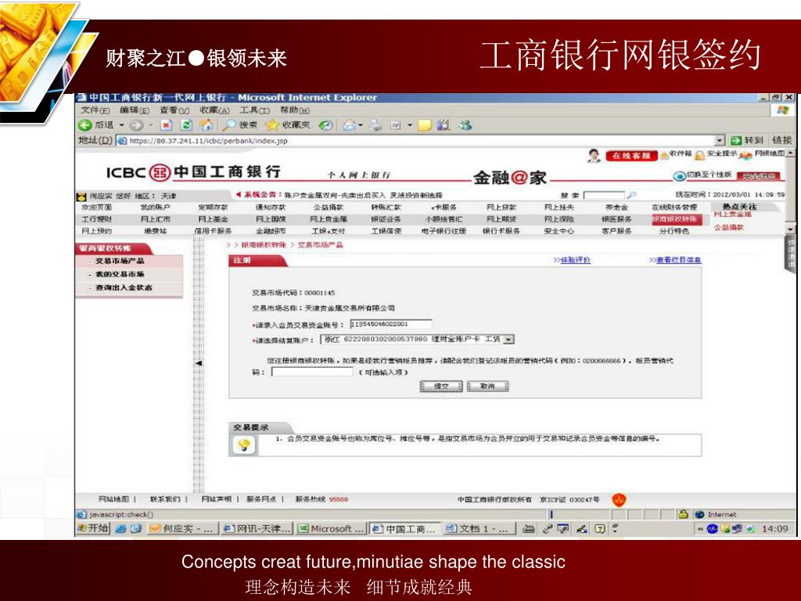801x601 pixels.
Task: Open the Back button history arrow
Action: [x=121, y=124]
